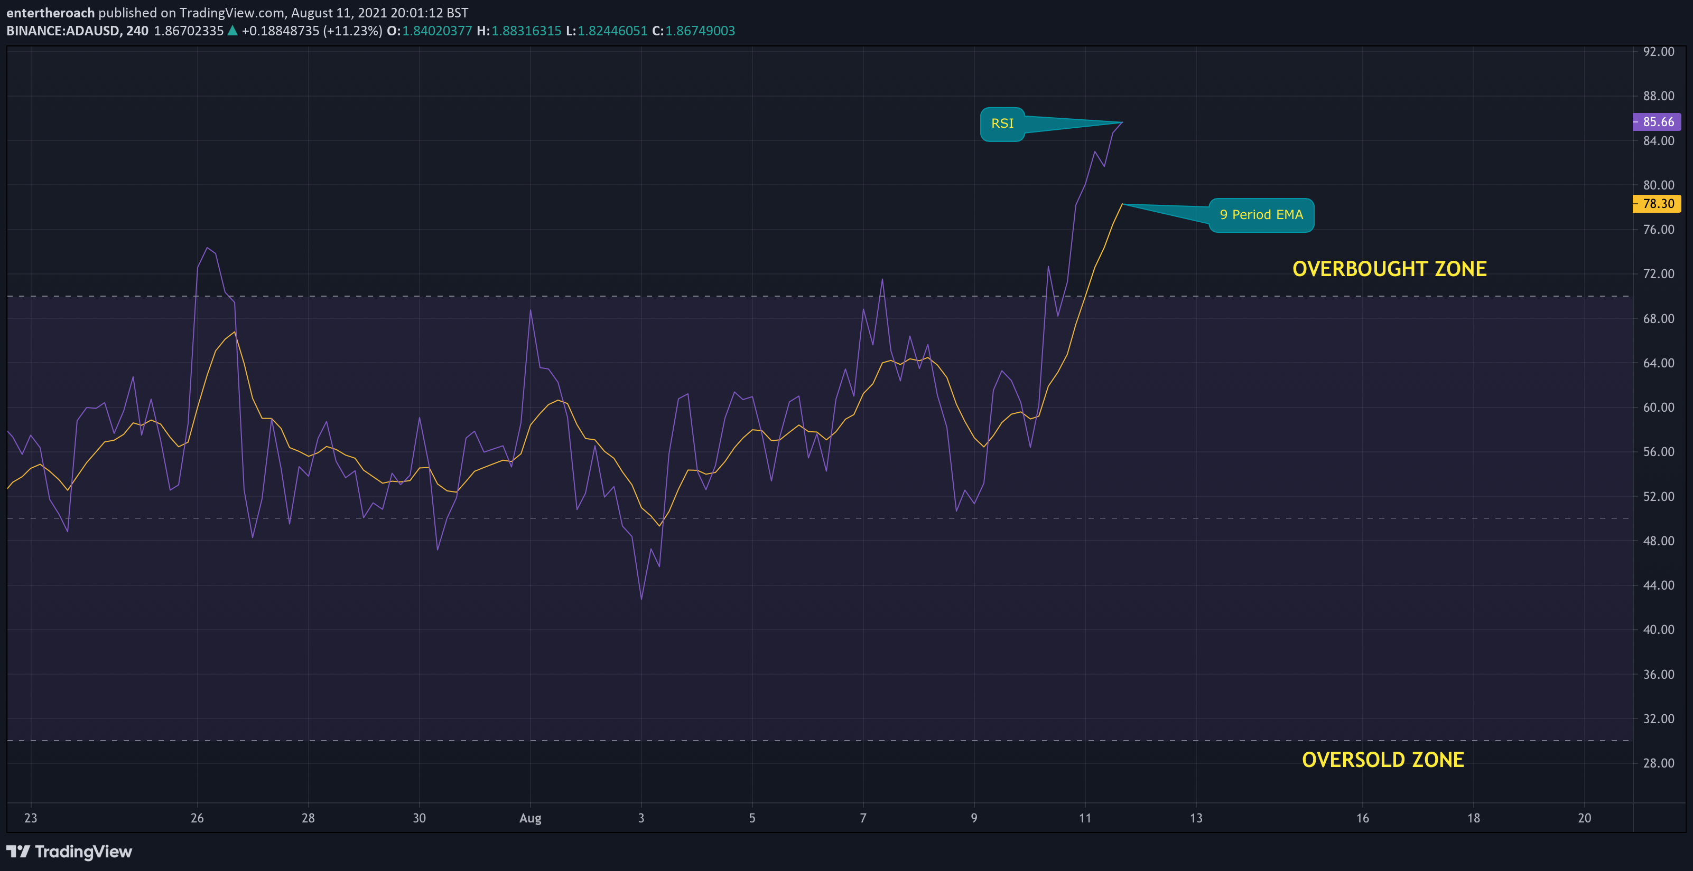Click the 92.00 price scale label

point(1659,52)
